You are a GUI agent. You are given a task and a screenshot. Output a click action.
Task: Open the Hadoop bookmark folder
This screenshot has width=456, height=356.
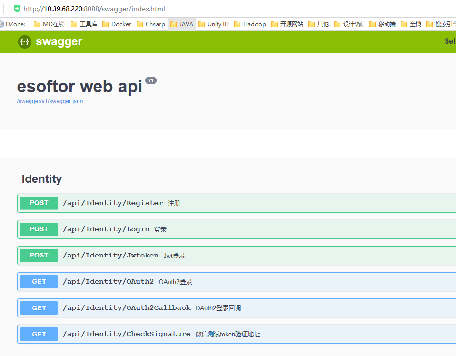tap(250, 24)
